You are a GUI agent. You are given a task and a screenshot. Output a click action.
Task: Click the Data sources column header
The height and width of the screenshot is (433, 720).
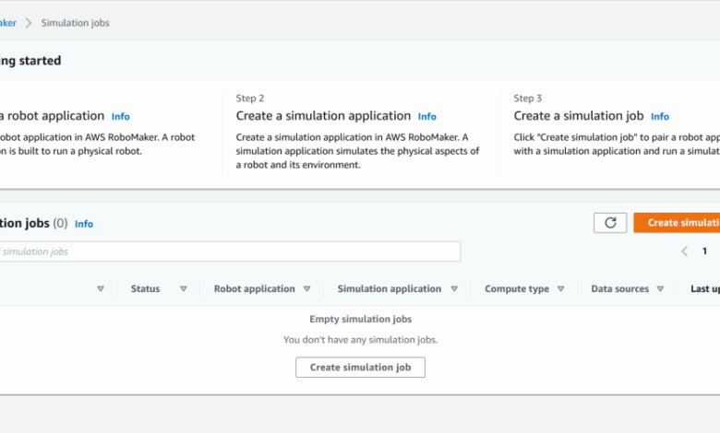click(x=620, y=288)
